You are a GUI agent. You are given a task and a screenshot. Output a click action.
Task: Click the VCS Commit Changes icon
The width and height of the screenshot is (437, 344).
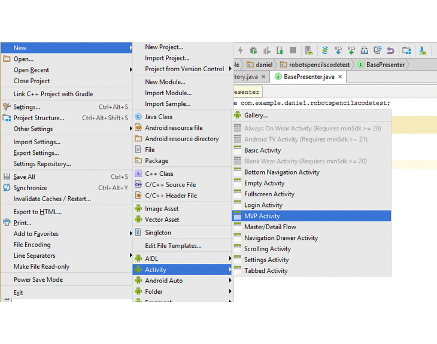point(351,51)
